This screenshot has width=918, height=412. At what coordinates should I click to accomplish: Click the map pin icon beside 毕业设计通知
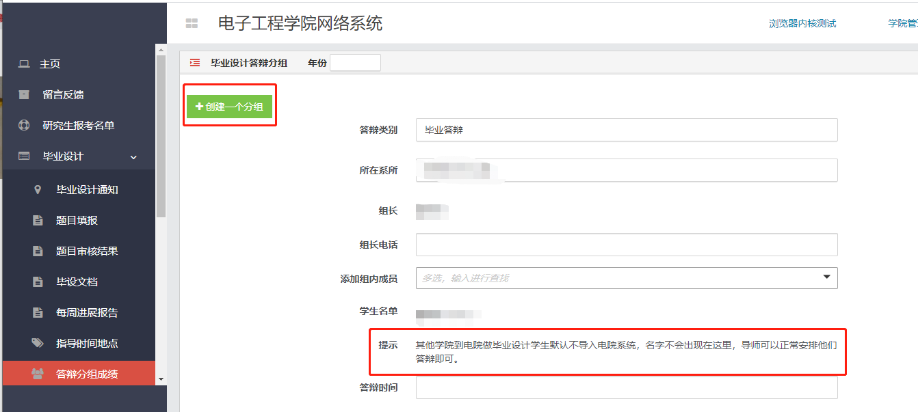tap(38, 189)
